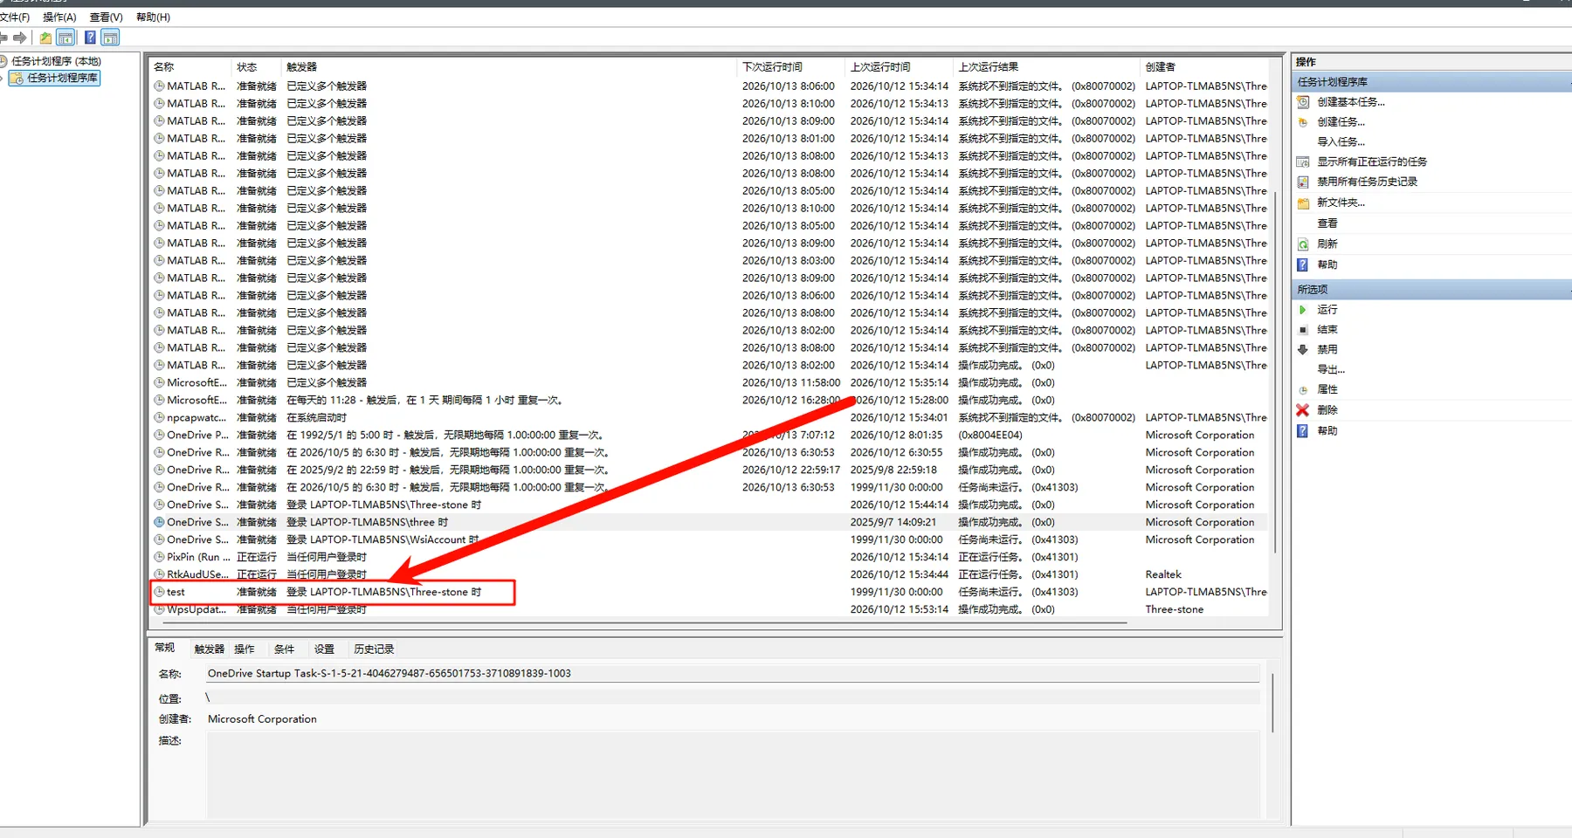Click the 禁用 down-arrow icon
Image resolution: width=1572 pixels, height=838 pixels.
click(1303, 349)
